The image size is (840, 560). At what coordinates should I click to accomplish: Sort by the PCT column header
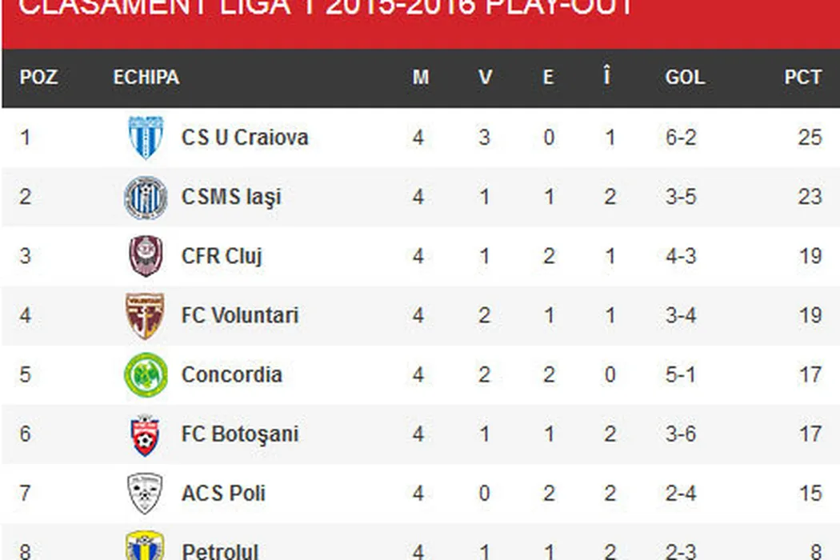tap(802, 78)
